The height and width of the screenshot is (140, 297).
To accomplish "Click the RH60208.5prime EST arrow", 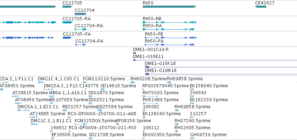I will pos(133,82).
